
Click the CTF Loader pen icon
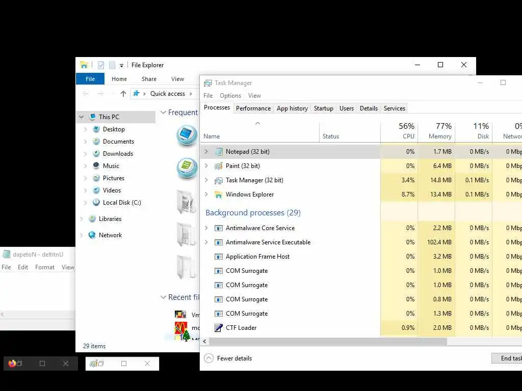(x=219, y=328)
